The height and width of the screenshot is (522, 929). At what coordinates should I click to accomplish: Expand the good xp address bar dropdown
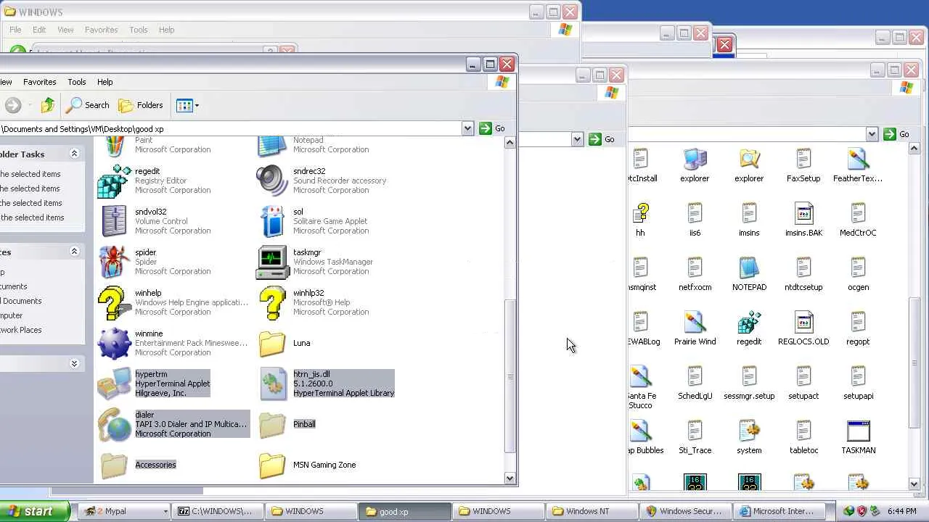pyautogui.click(x=467, y=128)
